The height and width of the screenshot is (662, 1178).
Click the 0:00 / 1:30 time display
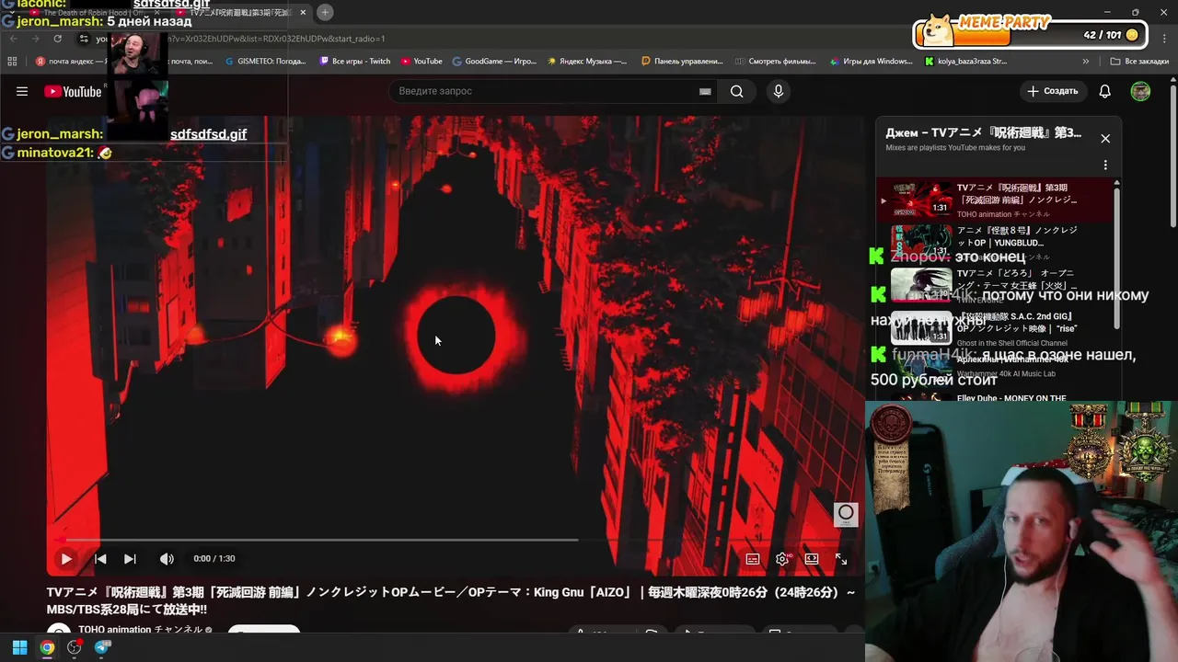(214, 558)
